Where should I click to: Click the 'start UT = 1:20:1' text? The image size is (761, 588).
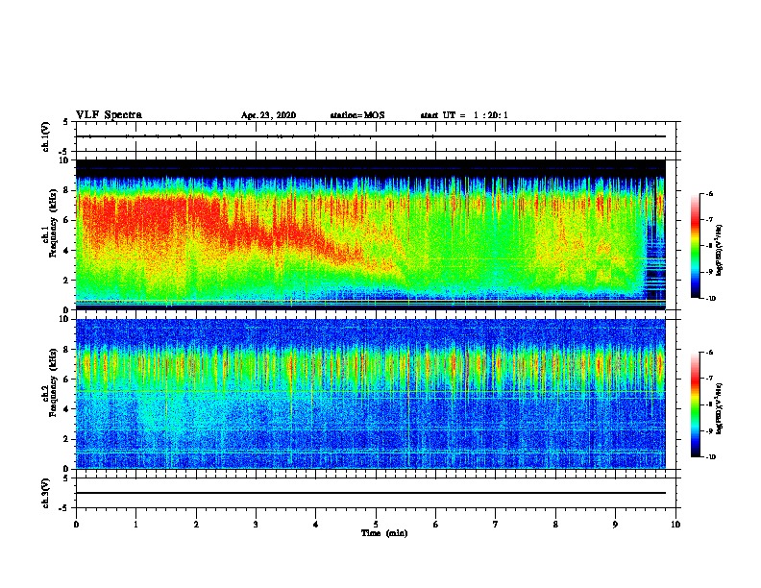pyautogui.click(x=464, y=115)
